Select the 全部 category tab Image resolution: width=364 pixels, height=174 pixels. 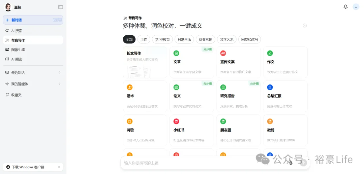tap(129, 39)
